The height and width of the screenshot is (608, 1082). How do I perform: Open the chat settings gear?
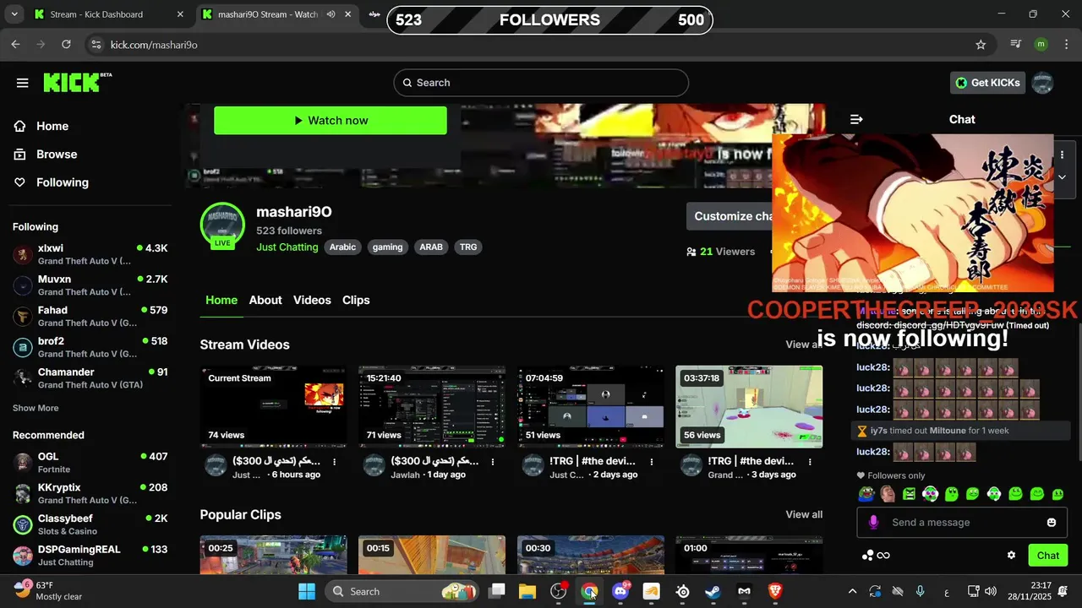(x=1011, y=555)
